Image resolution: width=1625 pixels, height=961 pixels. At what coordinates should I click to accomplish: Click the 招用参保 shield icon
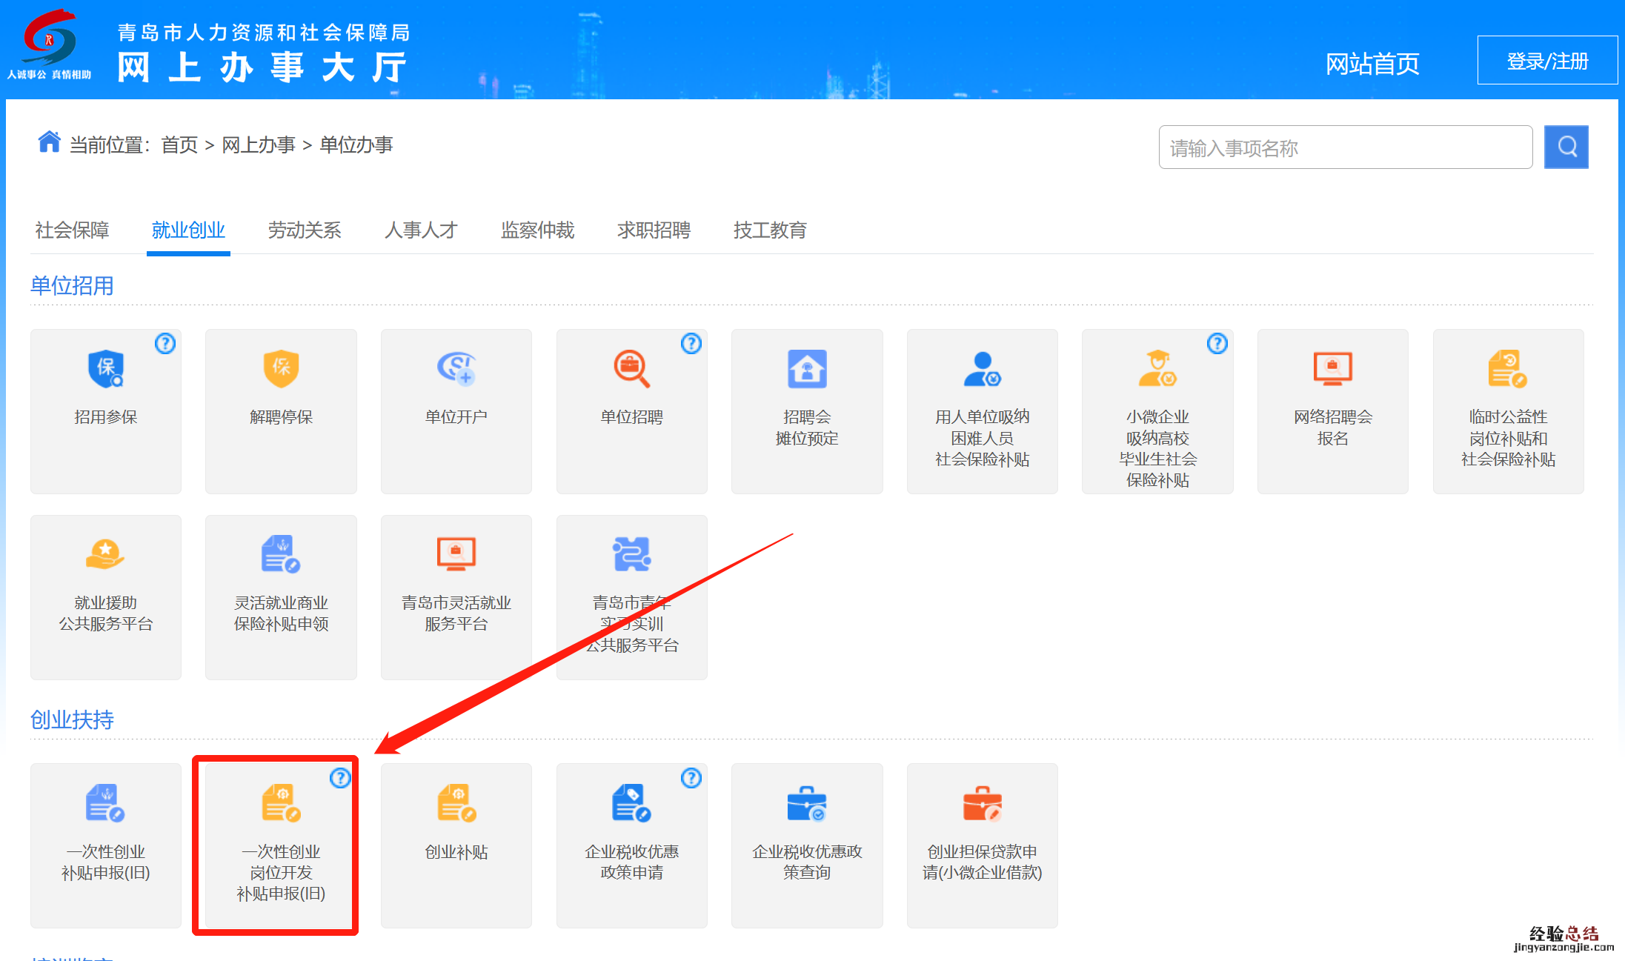[x=106, y=368]
